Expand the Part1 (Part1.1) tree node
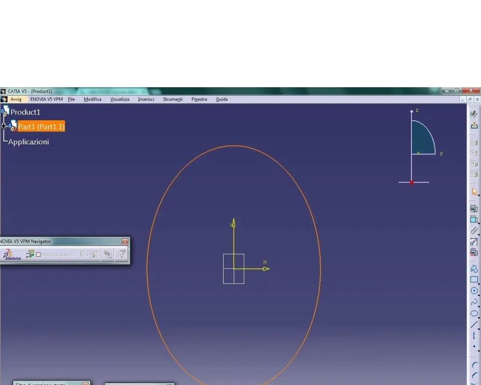Image resolution: width=481 pixels, height=385 pixels. pyautogui.click(x=4, y=126)
